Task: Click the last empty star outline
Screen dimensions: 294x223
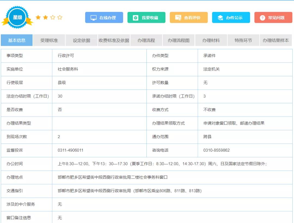Action: coord(60,18)
